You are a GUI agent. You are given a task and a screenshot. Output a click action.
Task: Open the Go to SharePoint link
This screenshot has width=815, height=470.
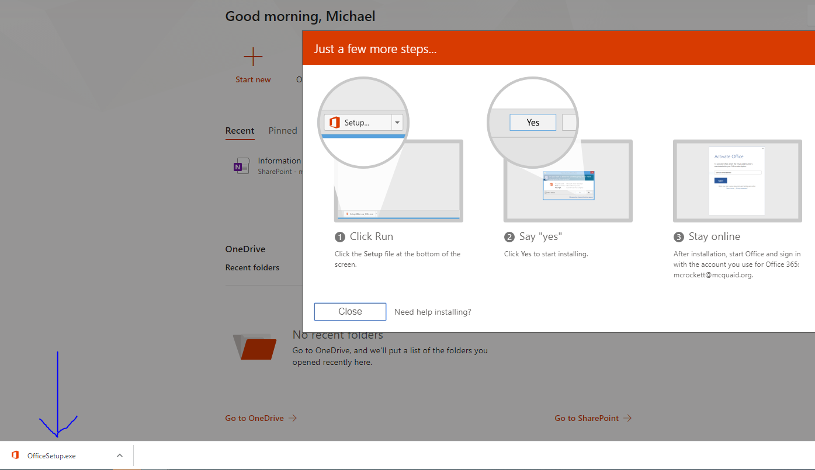tap(587, 418)
